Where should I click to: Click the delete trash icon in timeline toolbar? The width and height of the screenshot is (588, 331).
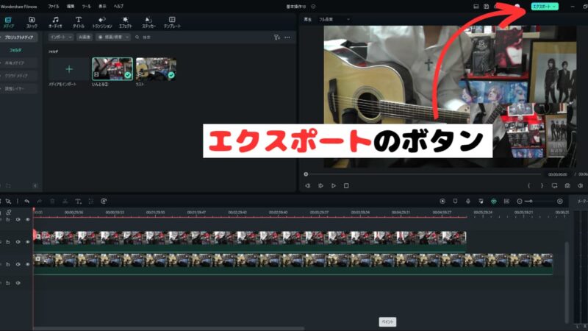click(x=52, y=202)
